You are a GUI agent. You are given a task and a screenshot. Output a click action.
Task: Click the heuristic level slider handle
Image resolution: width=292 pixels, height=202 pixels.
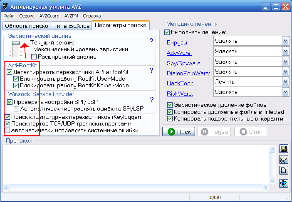tap(16, 43)
